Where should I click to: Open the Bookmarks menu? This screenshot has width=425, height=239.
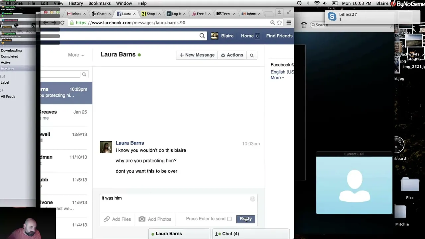(100, 3)
